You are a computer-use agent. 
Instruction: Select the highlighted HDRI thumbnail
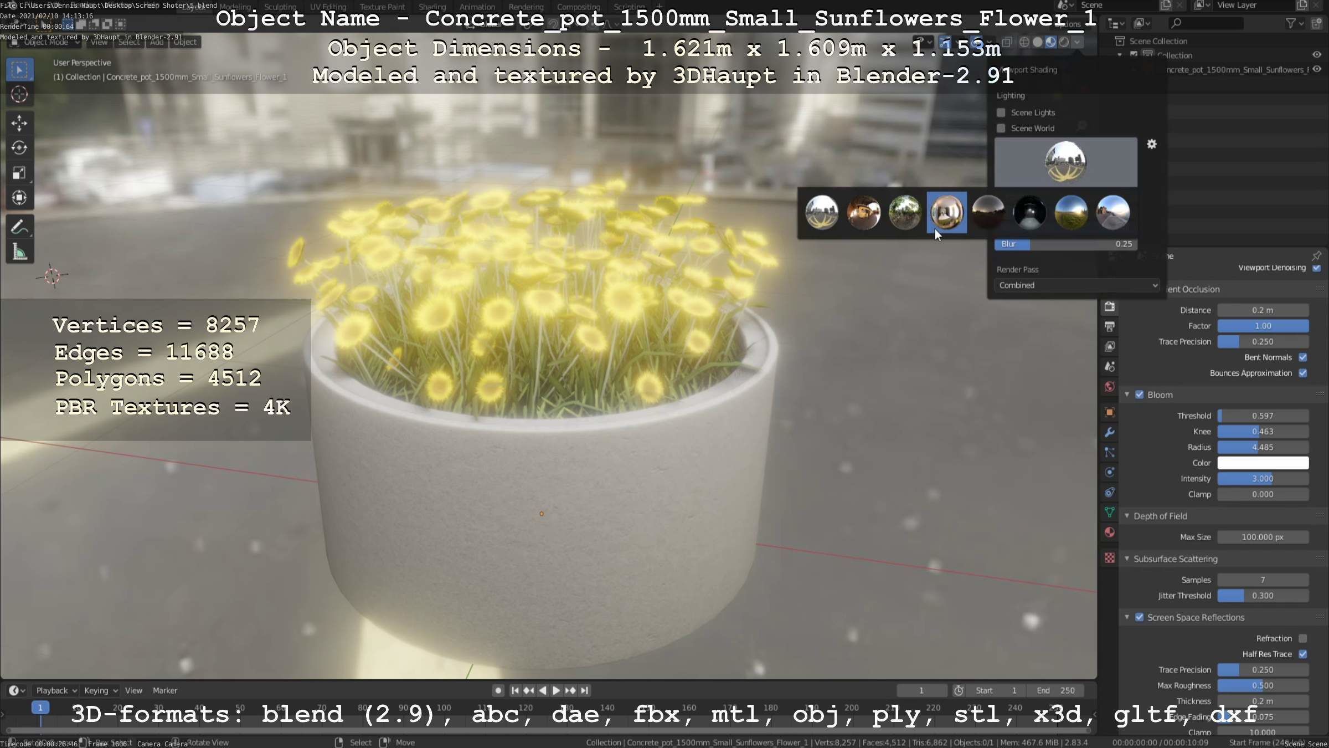(x=946, y=212)
